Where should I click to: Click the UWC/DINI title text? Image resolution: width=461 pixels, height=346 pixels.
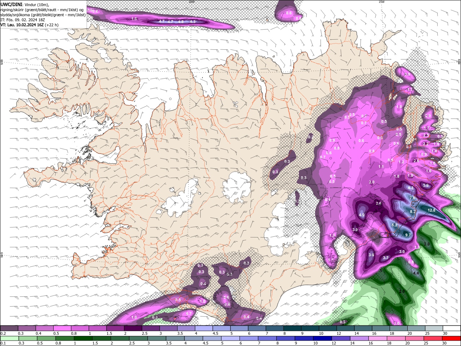coord(12,4)
